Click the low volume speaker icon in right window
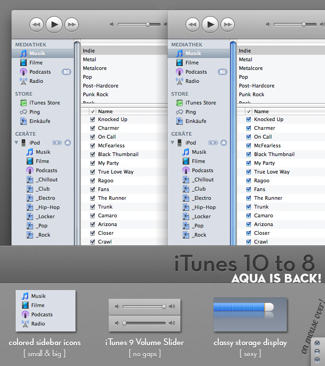Image resolution: width=325 pixels, height=366 pixels. click(268, 24)
